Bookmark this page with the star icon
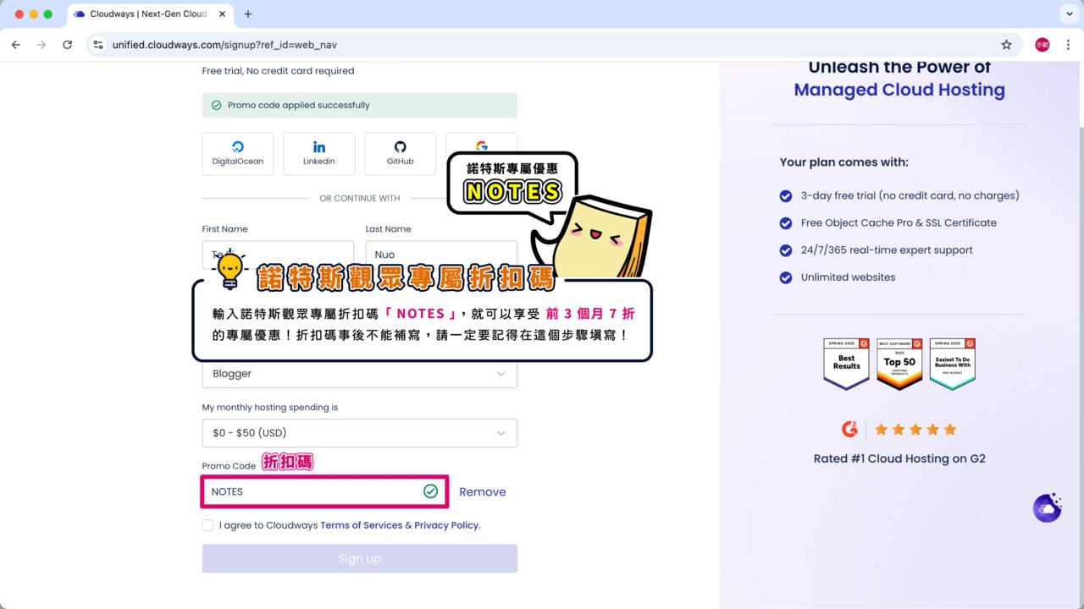 [1006, 45]
